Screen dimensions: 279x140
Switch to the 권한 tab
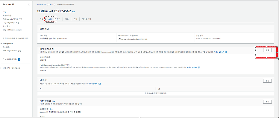pos(58,19)
